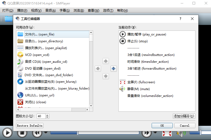Click the 添加分隔符(S) button
Image resolution: width=211 pixels, height=140 pixels.
(184, 116)
